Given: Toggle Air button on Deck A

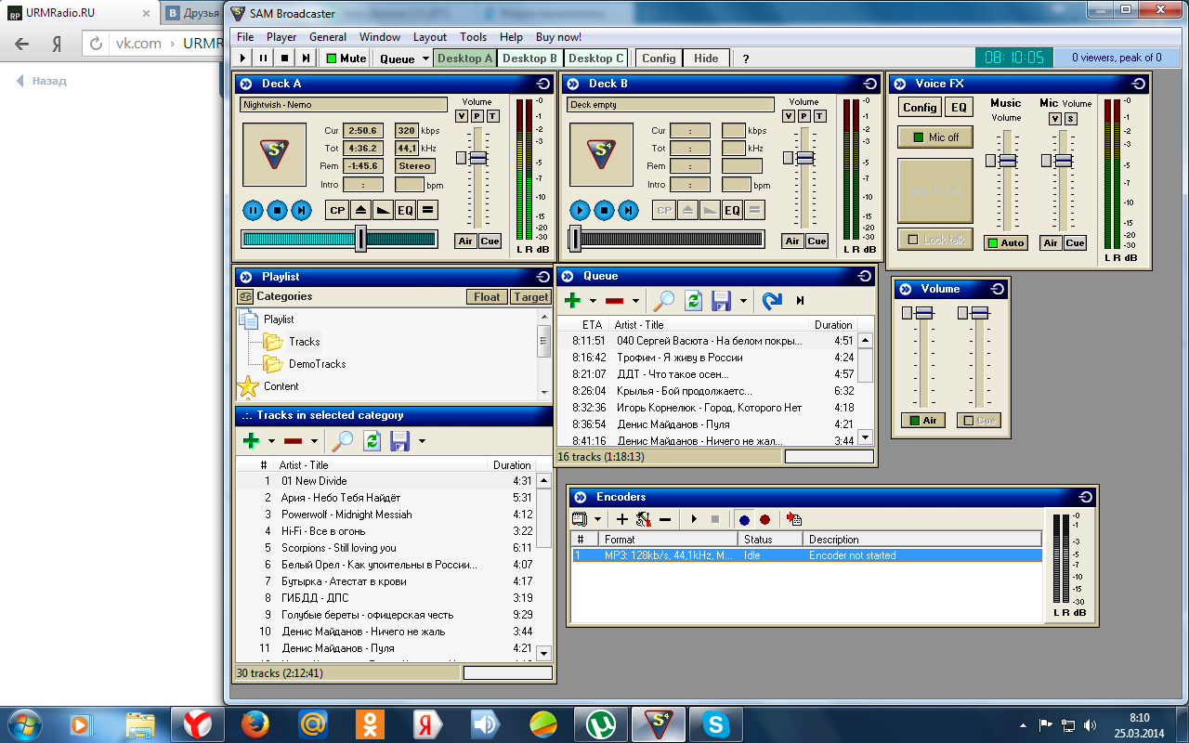Looking at the screenshot, I should (x=465, y=241).
